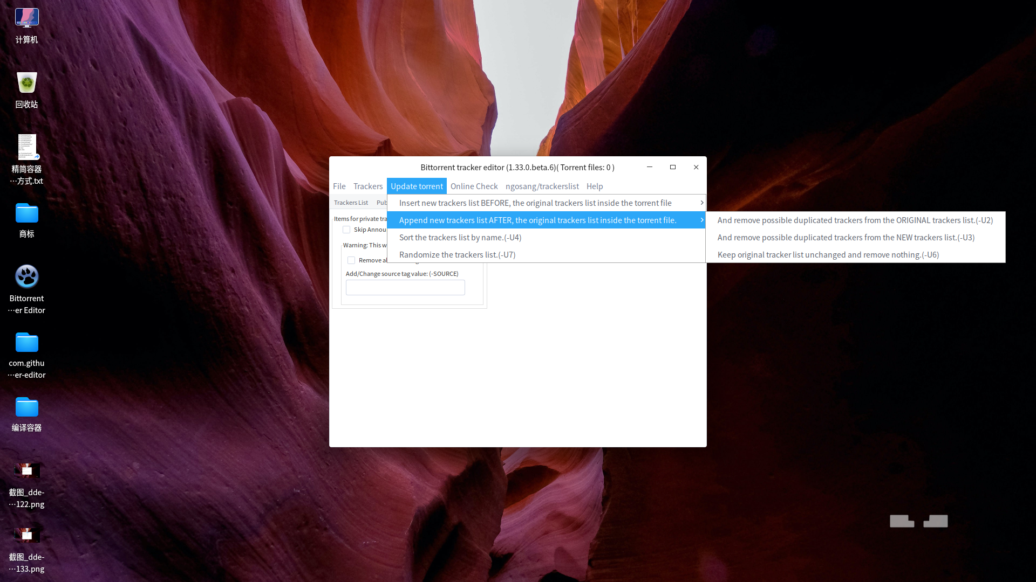Image resolution: width=1036 pixels, height=582 pixels.
Task: Switch to the Trackers List tab
Action: tap(351, 203)
